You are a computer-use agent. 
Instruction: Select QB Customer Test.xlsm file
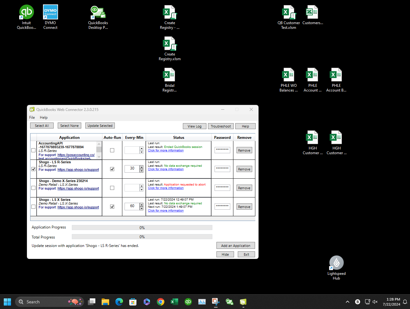[289, 17]
